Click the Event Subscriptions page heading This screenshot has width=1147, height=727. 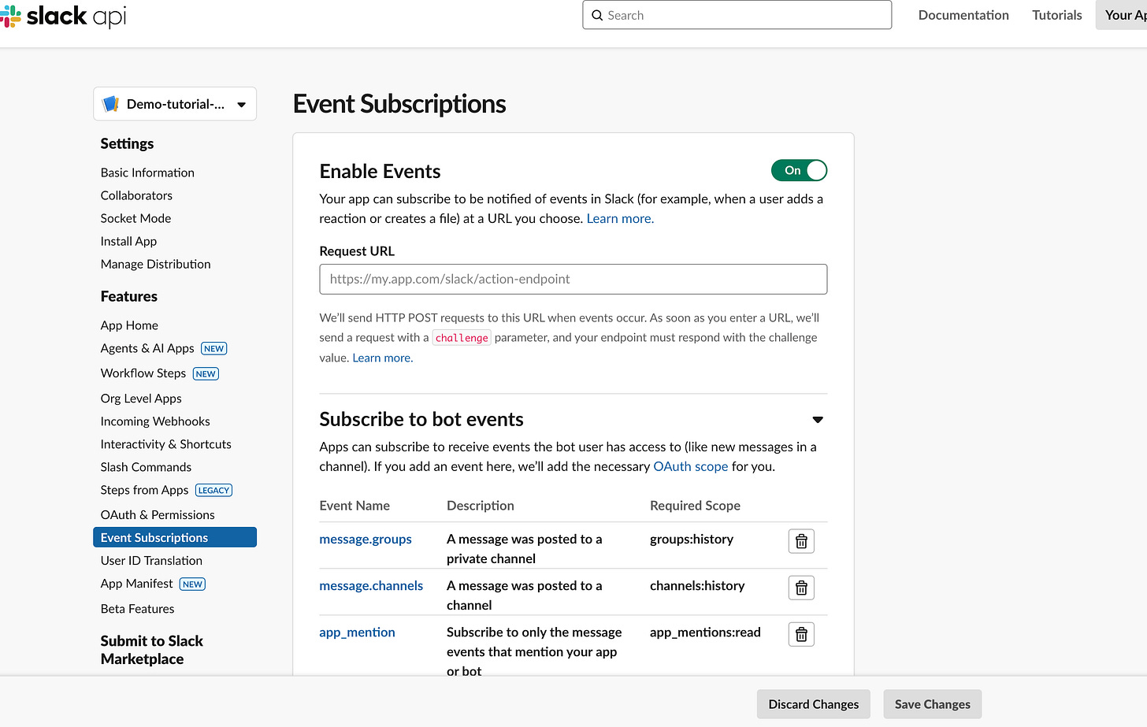click(399, 104)
